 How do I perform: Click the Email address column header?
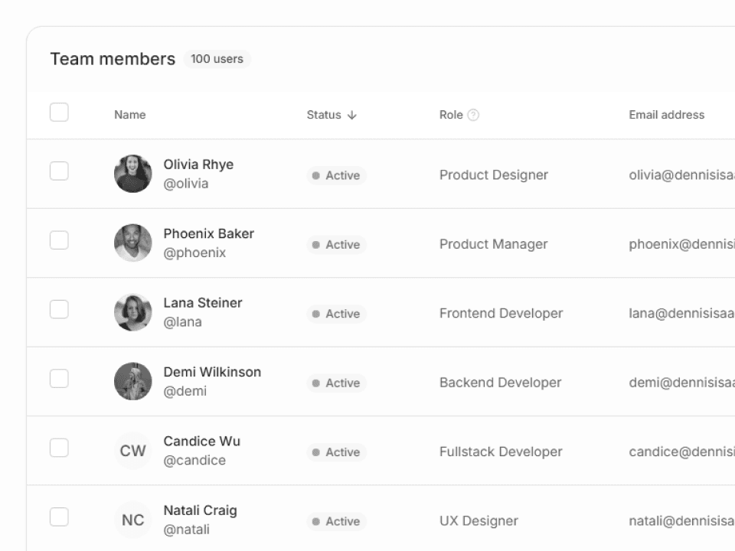[666, 115]
